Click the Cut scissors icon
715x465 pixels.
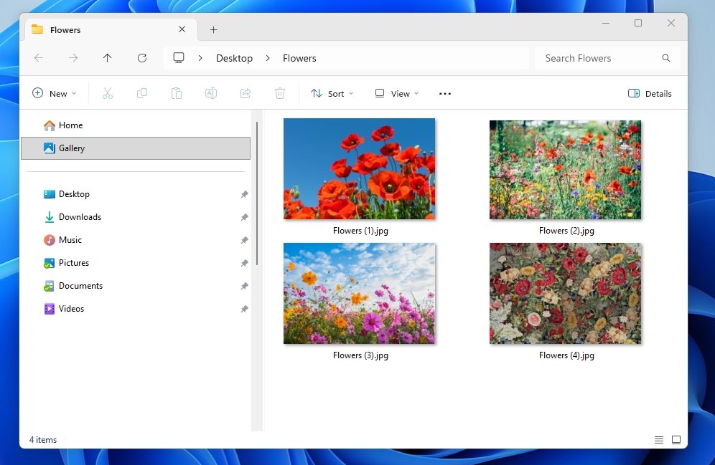tap(108, 93)
